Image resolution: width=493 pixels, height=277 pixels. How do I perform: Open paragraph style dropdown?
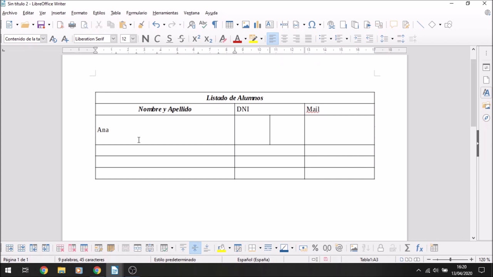tap(43, 39)
